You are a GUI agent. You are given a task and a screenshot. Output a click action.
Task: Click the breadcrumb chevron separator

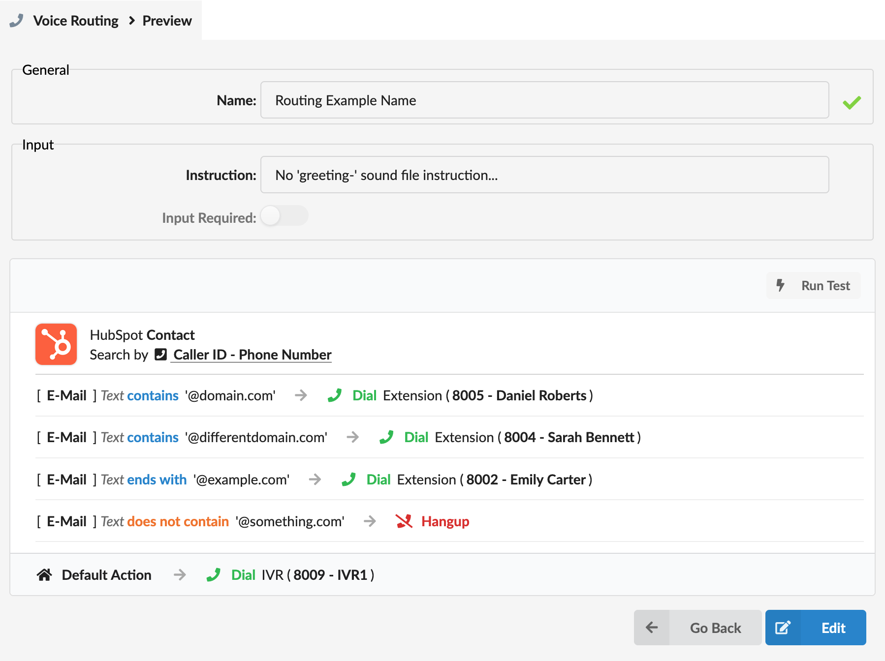131,21
